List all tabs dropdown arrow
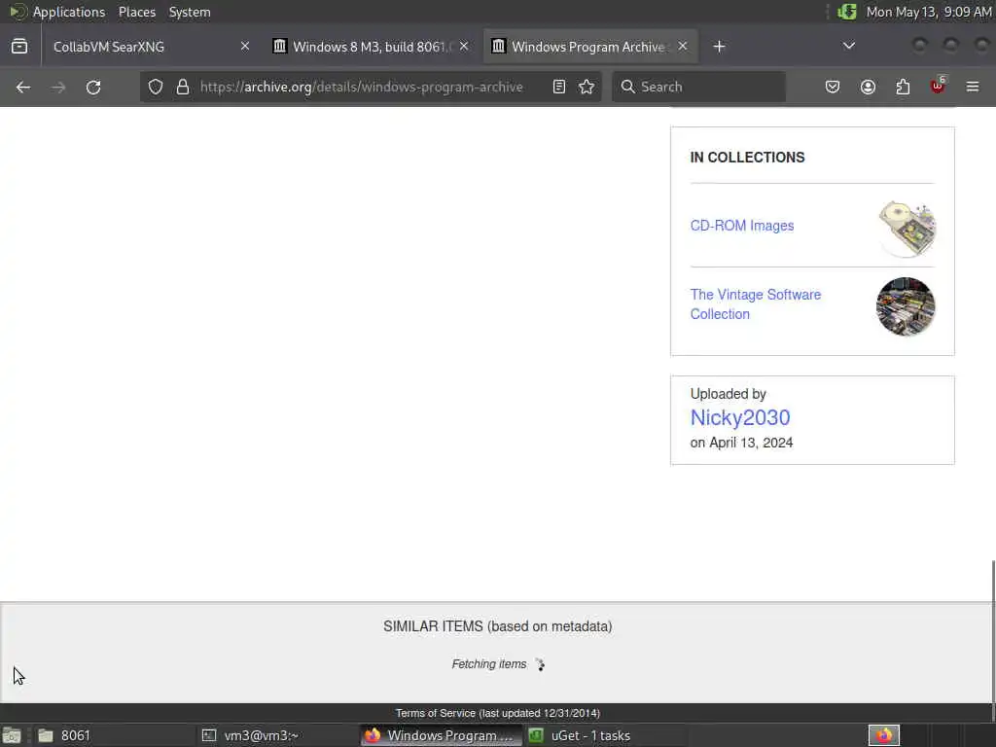The height and width of the screenshot is (747, 996). 848,46
